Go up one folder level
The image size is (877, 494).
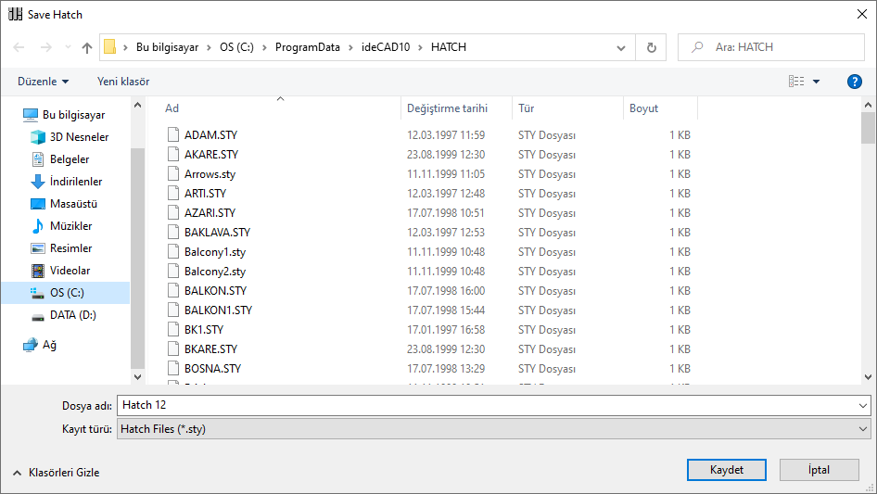[87, 47]
